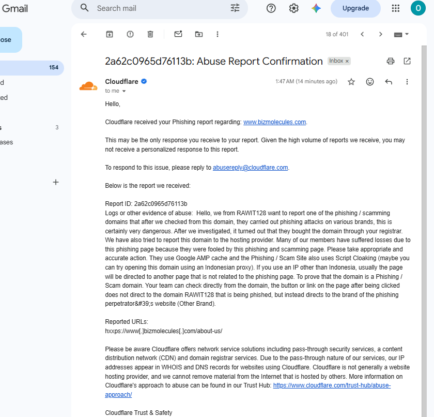The height and width of the screenshot is (417, 434).
Task: Go back to inbox arrow
Action: pyautogui.click(x=84, y=34)
